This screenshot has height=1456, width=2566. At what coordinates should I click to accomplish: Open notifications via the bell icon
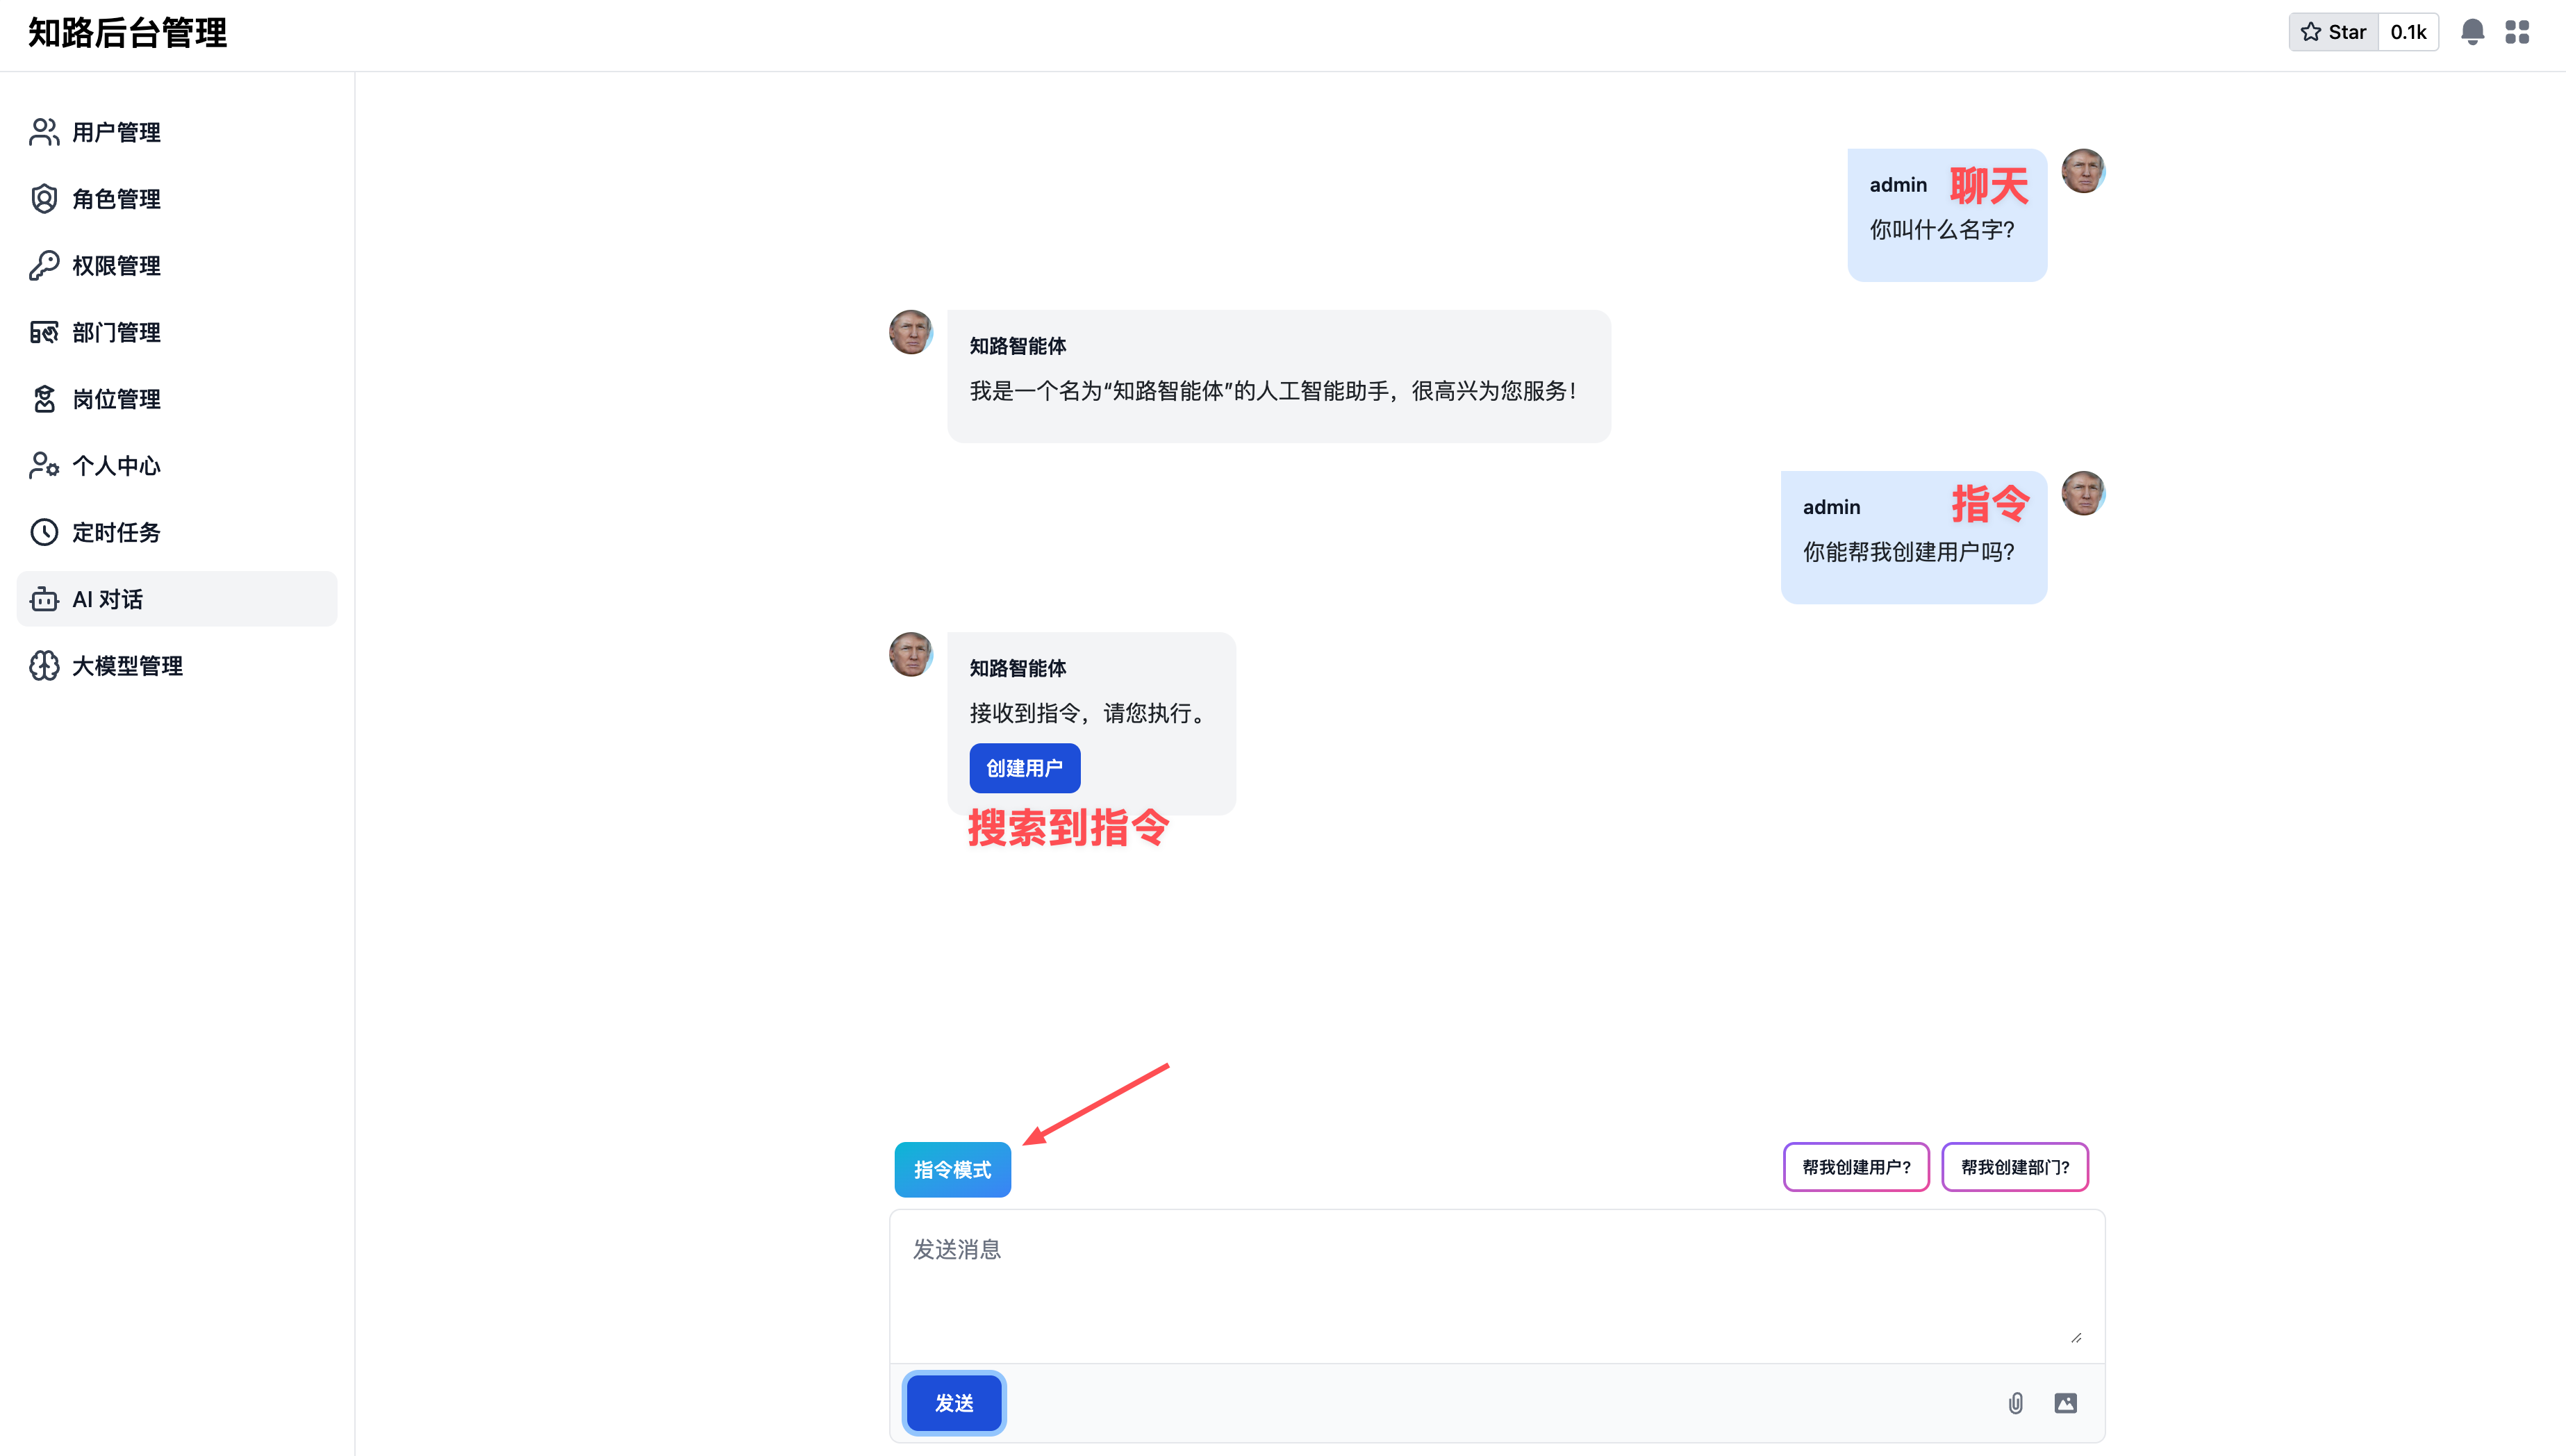[2473, 31]
